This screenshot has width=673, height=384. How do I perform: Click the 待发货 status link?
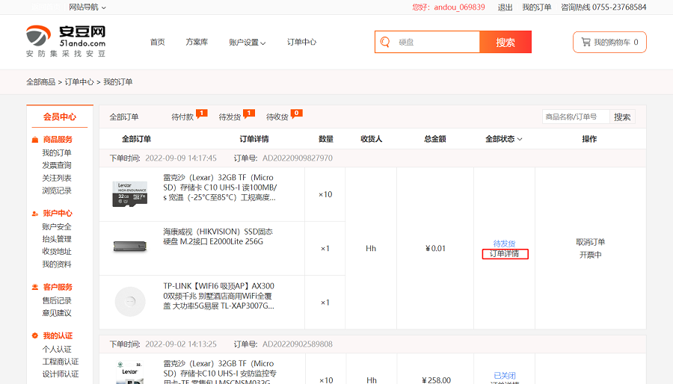[x=504, y=244]
